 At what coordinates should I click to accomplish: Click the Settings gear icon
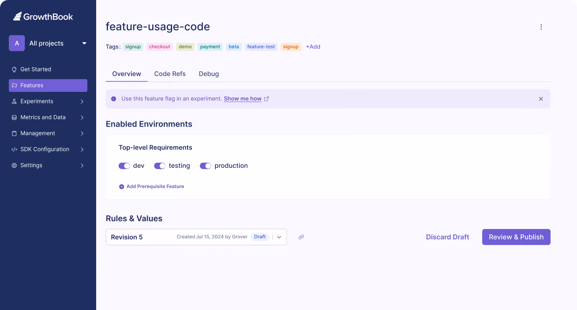pos(14,165)
